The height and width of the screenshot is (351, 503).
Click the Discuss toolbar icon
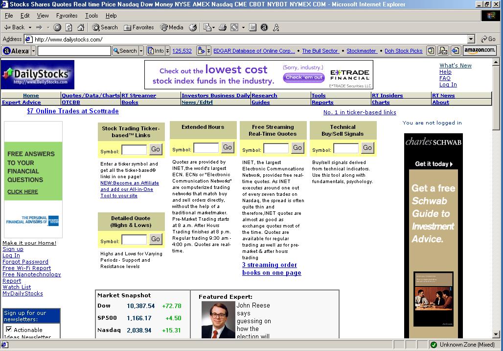click(x=253, y=27)
